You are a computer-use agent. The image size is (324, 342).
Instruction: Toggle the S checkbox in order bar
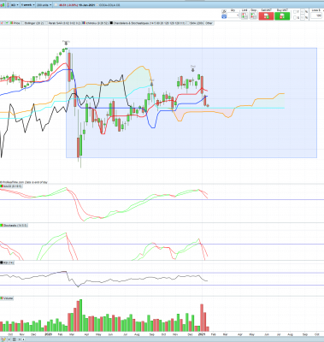[295, 18]
